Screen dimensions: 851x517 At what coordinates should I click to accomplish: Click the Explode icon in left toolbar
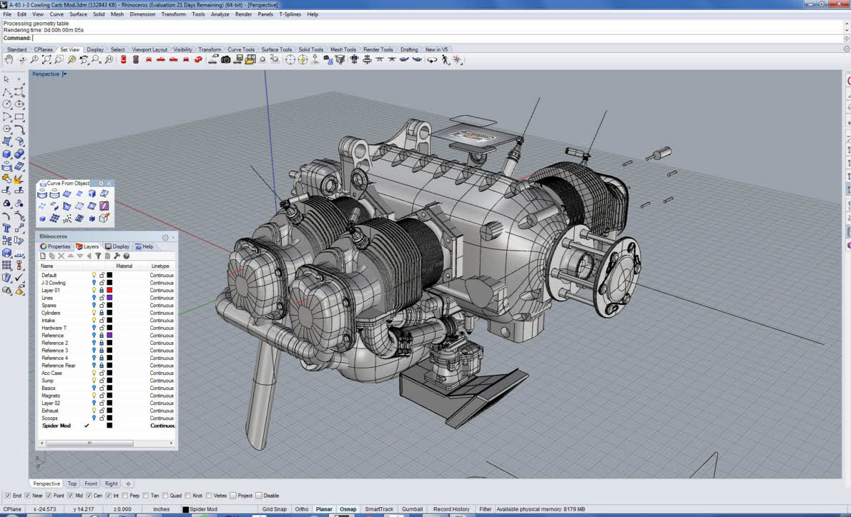pos(19,179)
